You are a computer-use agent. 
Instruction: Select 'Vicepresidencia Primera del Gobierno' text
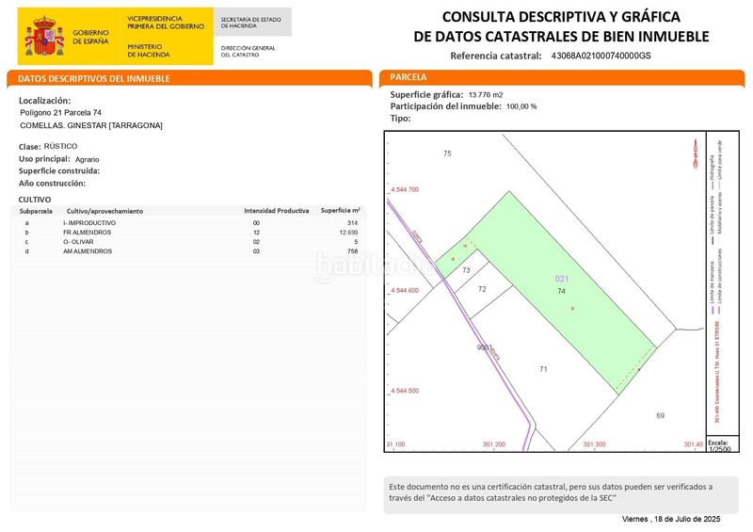[x=166, y=23]
